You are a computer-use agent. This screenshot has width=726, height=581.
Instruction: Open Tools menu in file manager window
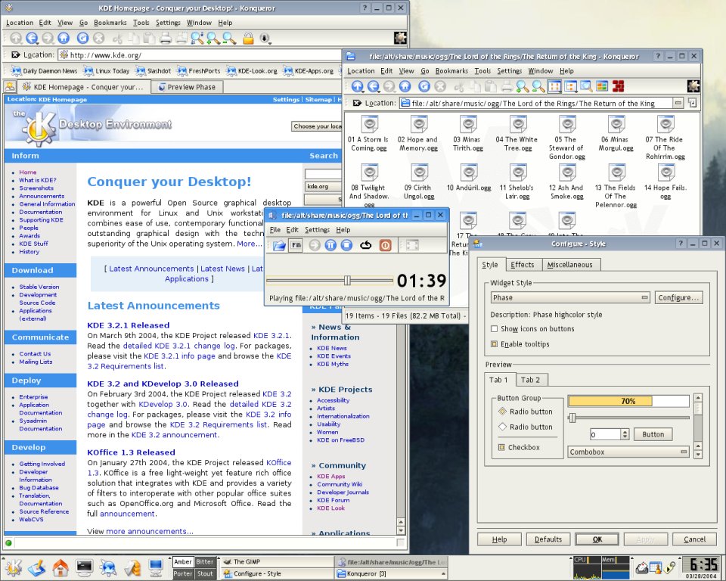(482, 71)
